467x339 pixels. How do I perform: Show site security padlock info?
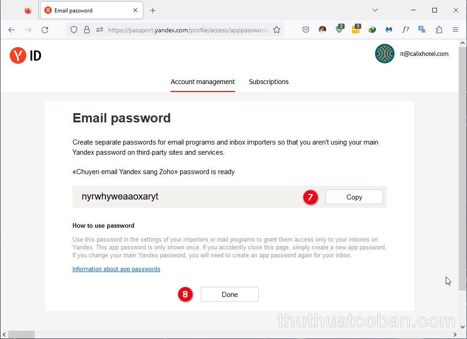point(86,30)
